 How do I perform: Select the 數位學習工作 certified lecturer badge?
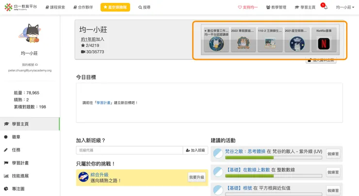(x=216, y=40)
